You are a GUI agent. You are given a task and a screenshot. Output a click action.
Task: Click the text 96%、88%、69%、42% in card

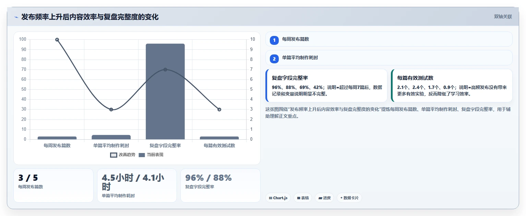(x=297, y=87)
